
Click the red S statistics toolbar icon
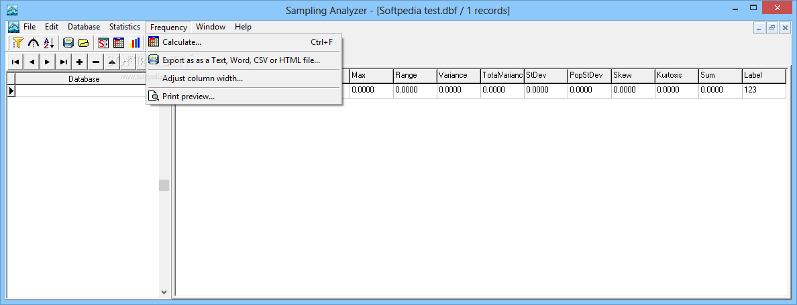click(104, 43)
